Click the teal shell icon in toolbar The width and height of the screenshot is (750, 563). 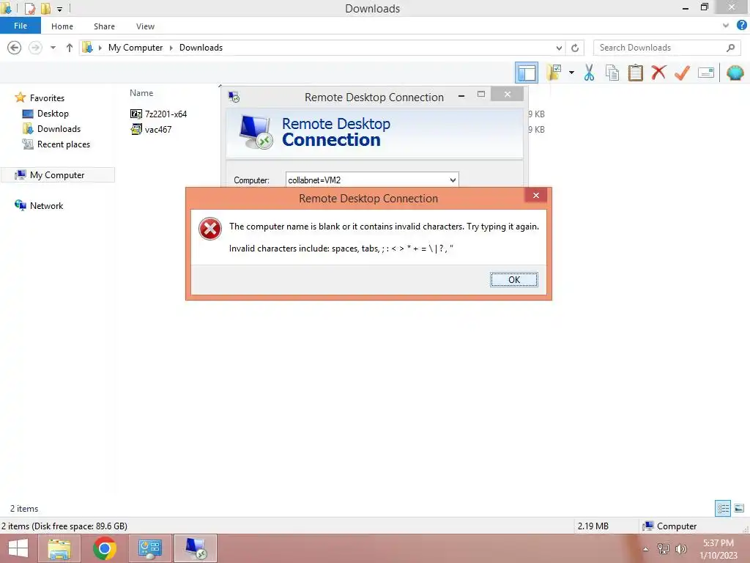click(x=735, y=73)
